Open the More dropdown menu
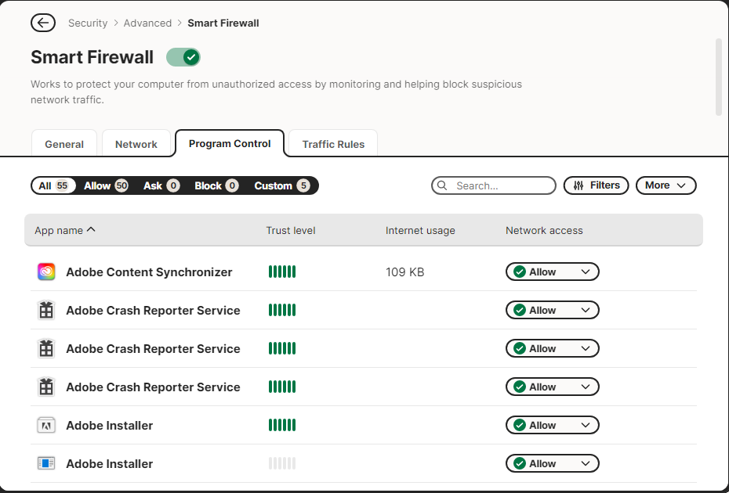Viewport: 729px width, 493px height. click(x=666, y=185)
